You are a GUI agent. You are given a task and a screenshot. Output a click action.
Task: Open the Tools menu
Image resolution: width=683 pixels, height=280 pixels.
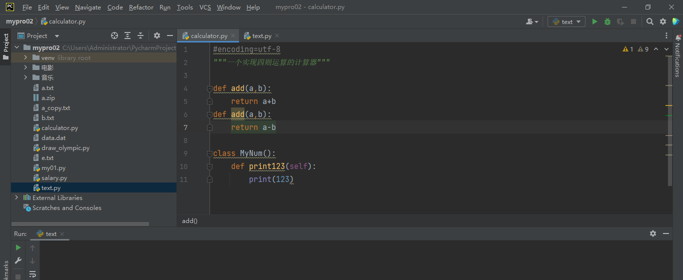click(x=184, y=7)
